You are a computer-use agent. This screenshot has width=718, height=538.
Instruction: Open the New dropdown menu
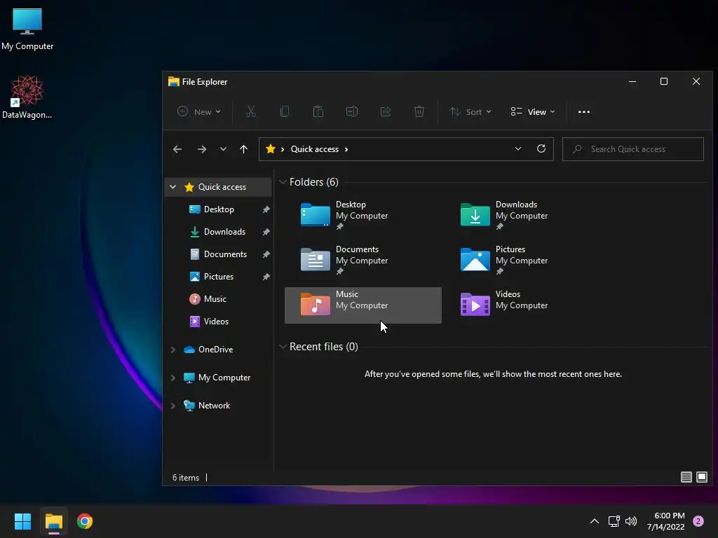coord(199,111)
